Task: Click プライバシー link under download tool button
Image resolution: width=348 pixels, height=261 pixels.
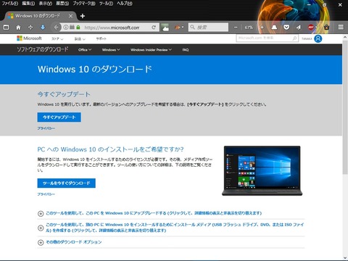Action: [x=46, y=194]
